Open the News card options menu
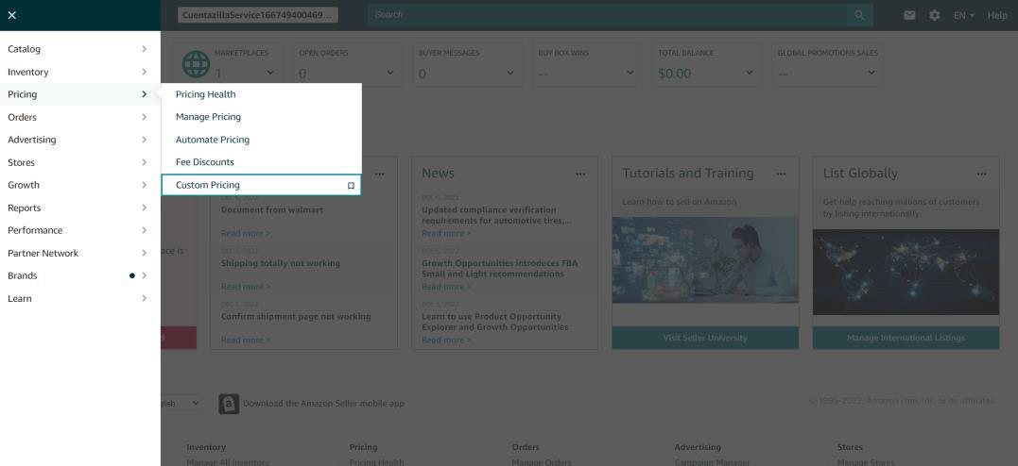Screen dimensions: 1018x466 [x=580, y=174]
